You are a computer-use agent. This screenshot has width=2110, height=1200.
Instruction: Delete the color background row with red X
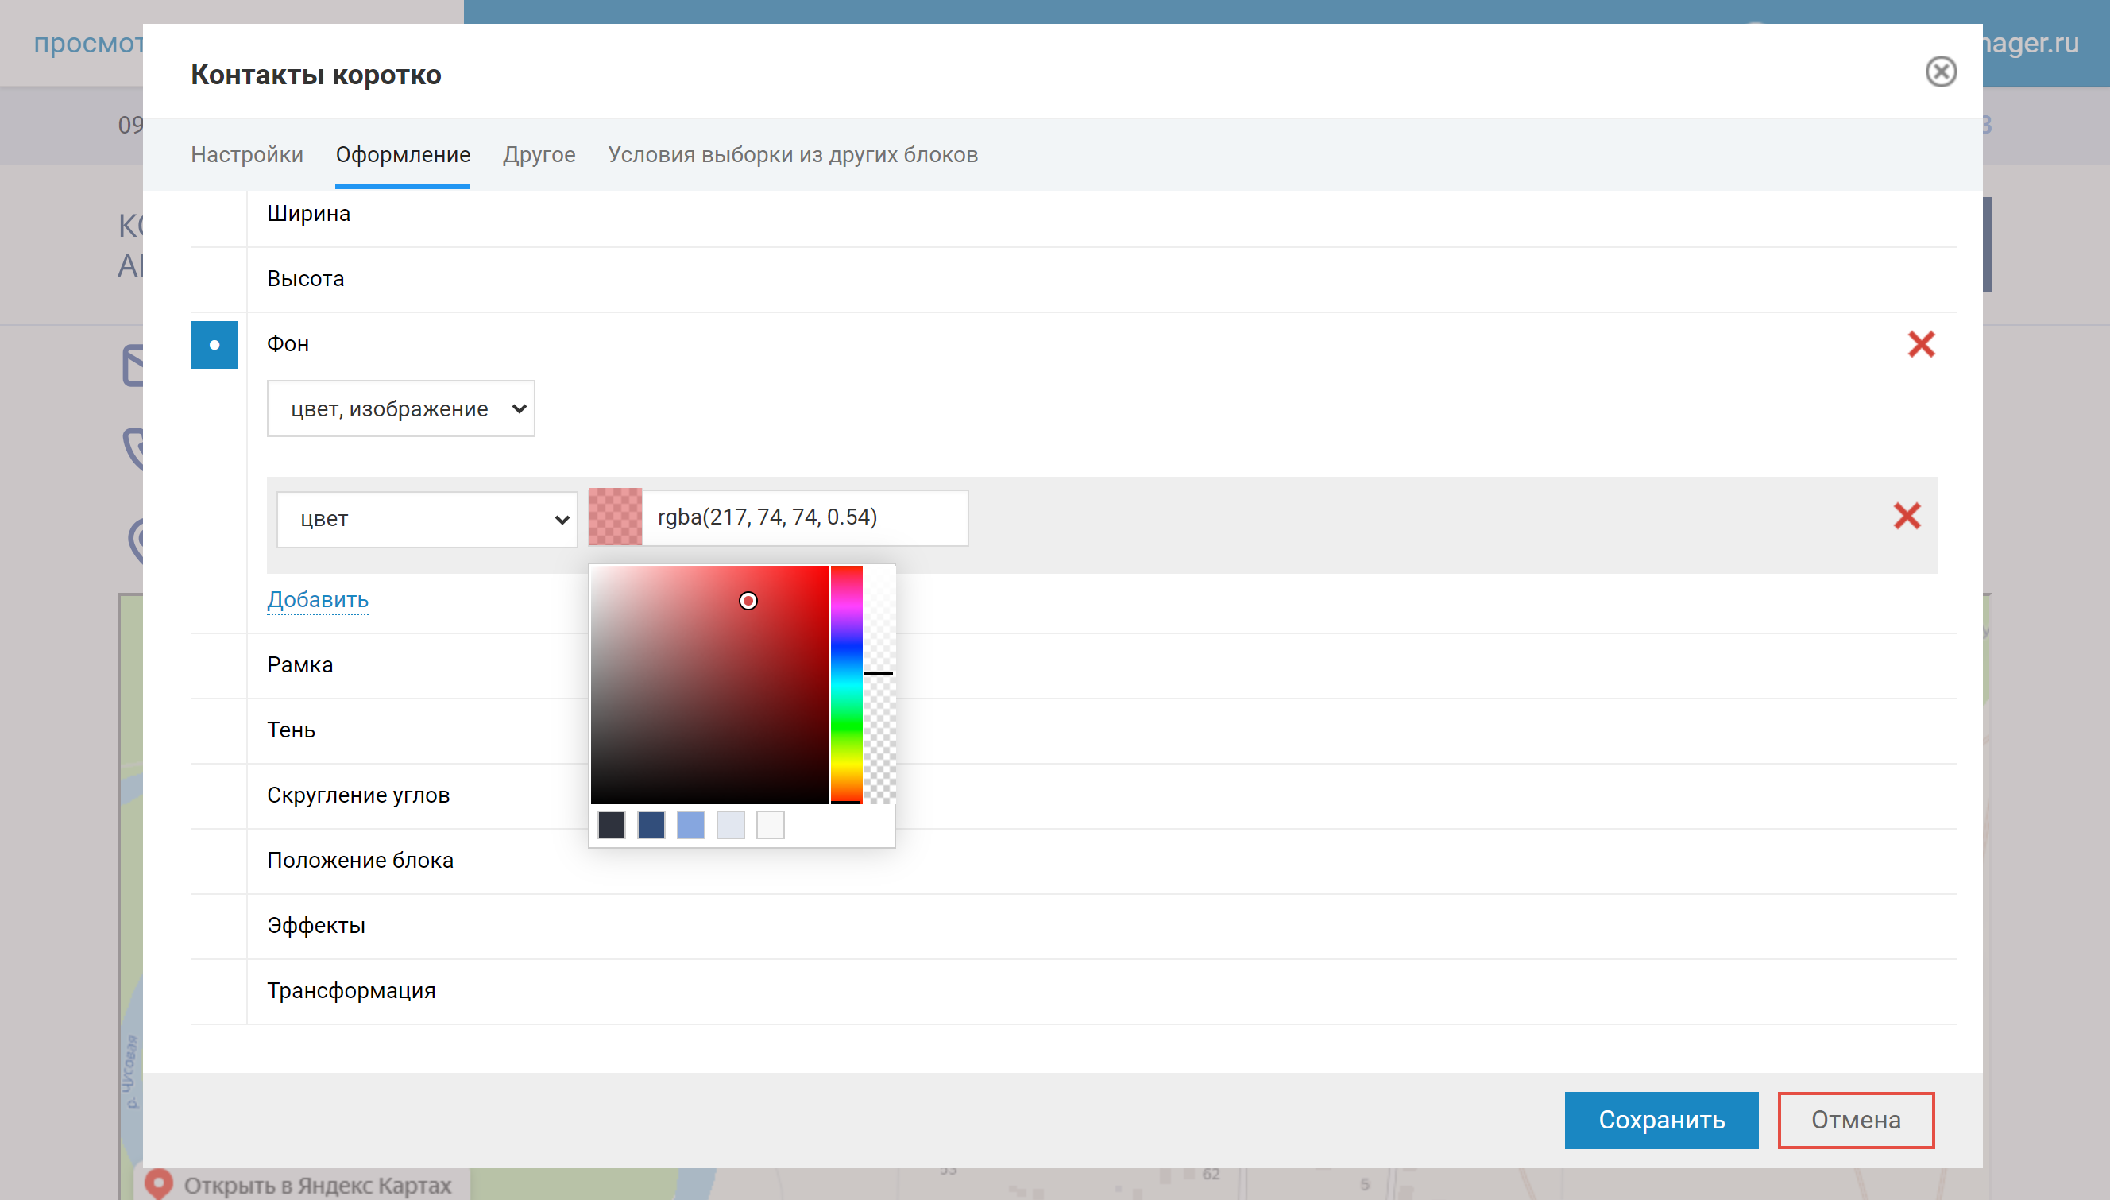click(1907, 516)
